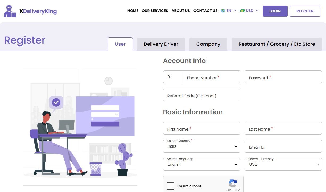Expand the Select Language dropdown
The width and height of the screenshot is (326, 192).
tap(201, 164)
